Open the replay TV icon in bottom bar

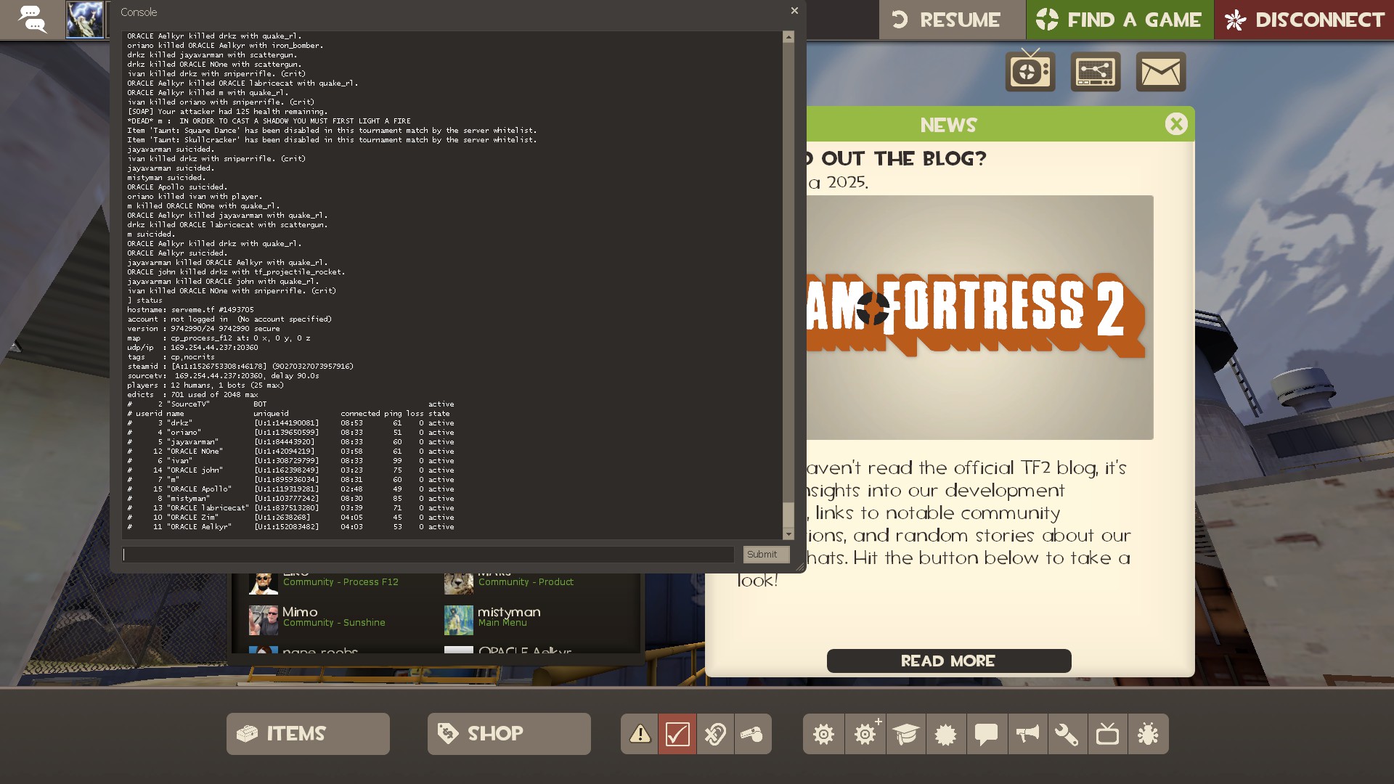coord(1107,735)
